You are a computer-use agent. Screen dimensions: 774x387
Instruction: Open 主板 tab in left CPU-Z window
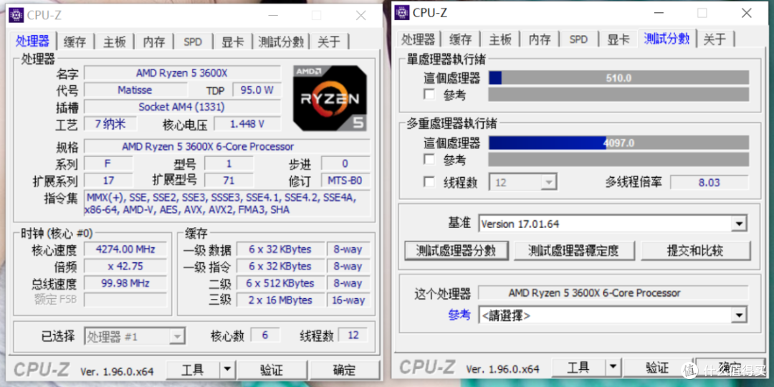coord(115,42)
